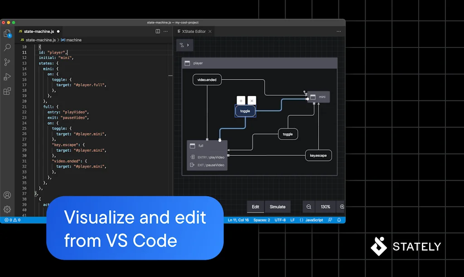This screenshot has height=277, width=464.
Task: Open the Source Control view
Action: pos(7,62)
